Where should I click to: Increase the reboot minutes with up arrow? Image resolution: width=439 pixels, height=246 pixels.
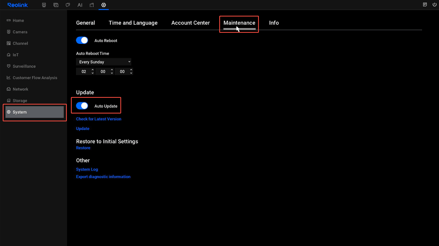(112, 70)
